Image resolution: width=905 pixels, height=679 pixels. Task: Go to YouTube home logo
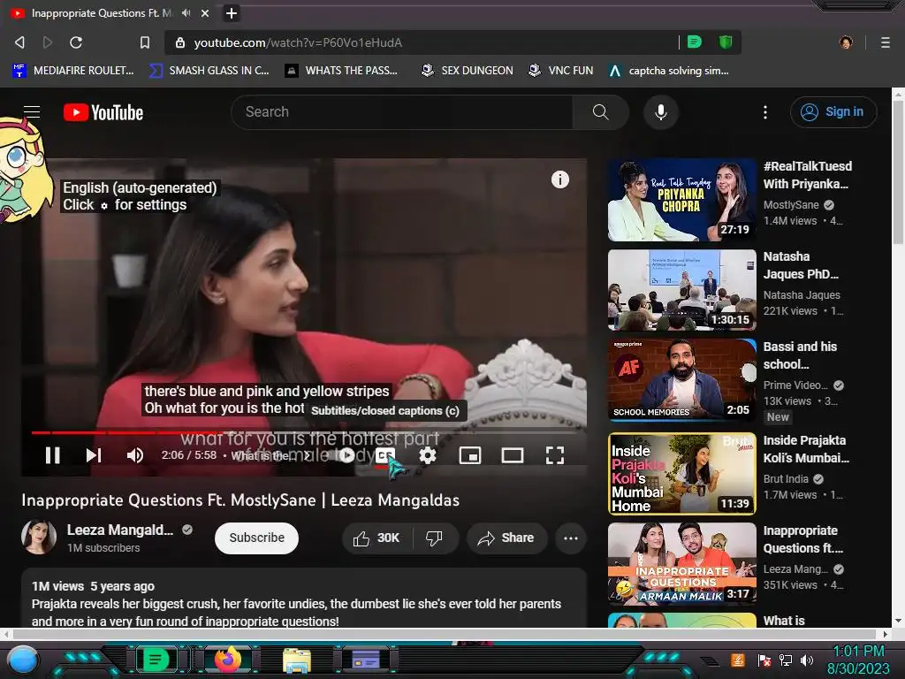click(x=103, y=112)
